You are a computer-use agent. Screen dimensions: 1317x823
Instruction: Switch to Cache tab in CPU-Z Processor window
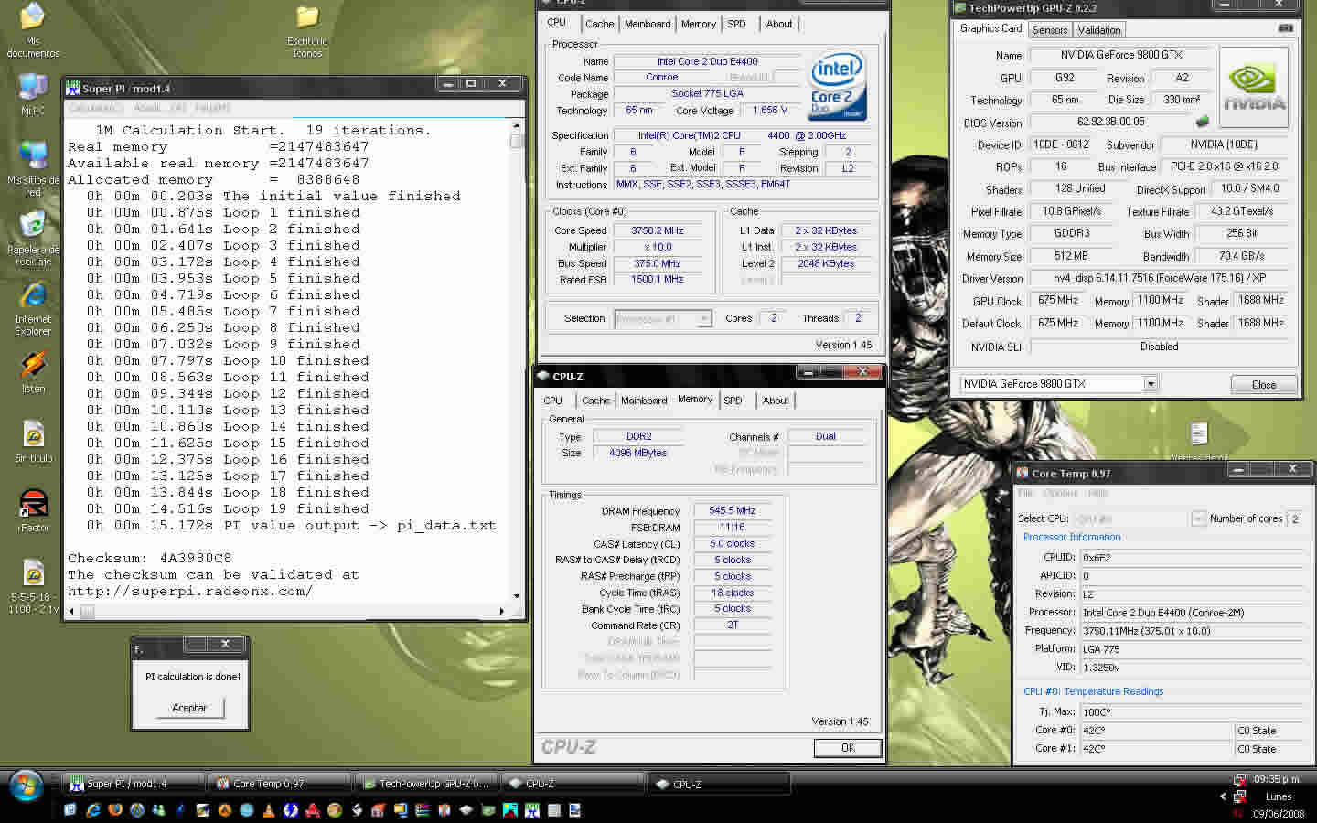tap(599, 24)
